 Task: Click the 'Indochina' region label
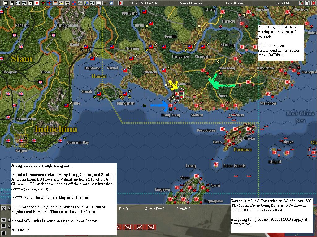(56, 129)
